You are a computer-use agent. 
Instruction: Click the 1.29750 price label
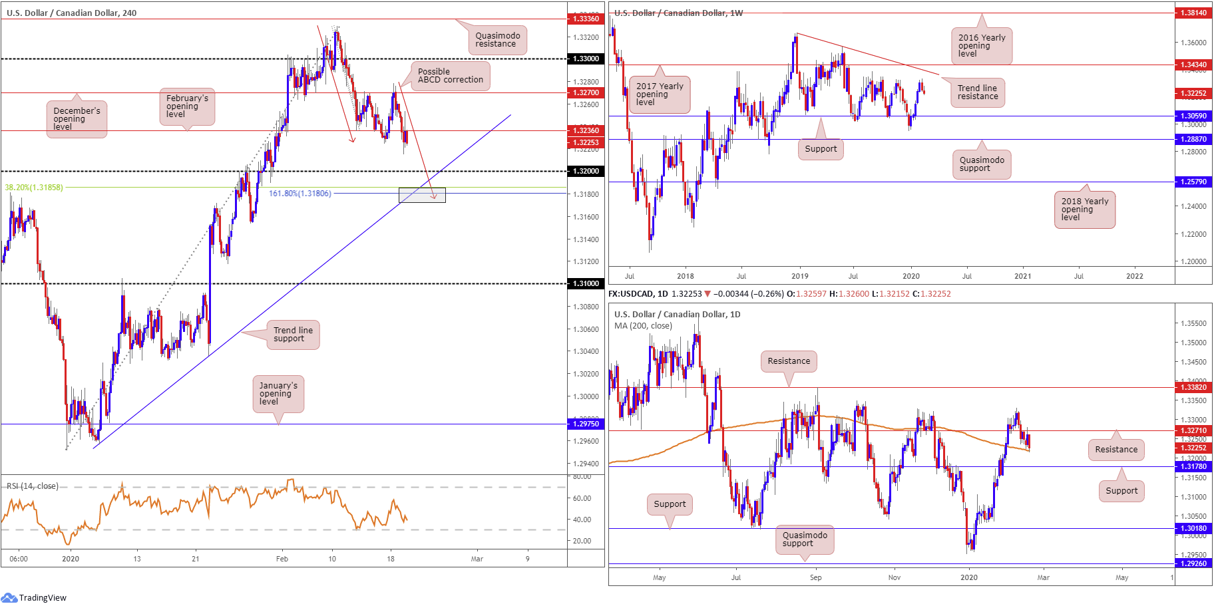coord(586,424)
